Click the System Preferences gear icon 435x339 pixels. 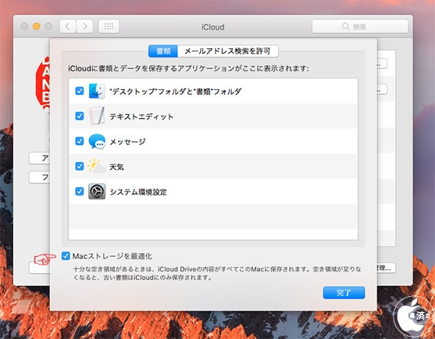tap(97, 192)
